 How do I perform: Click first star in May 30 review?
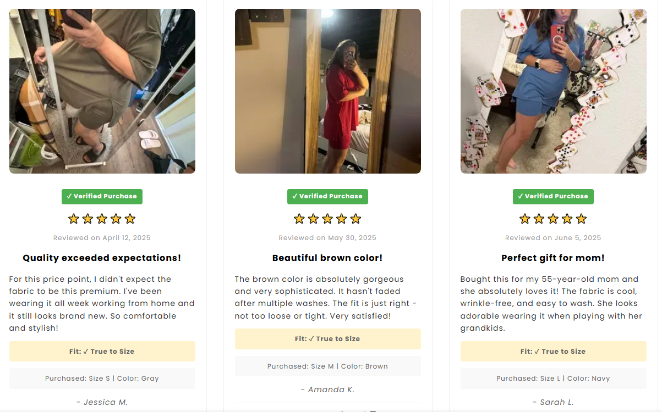pos(299,219)
